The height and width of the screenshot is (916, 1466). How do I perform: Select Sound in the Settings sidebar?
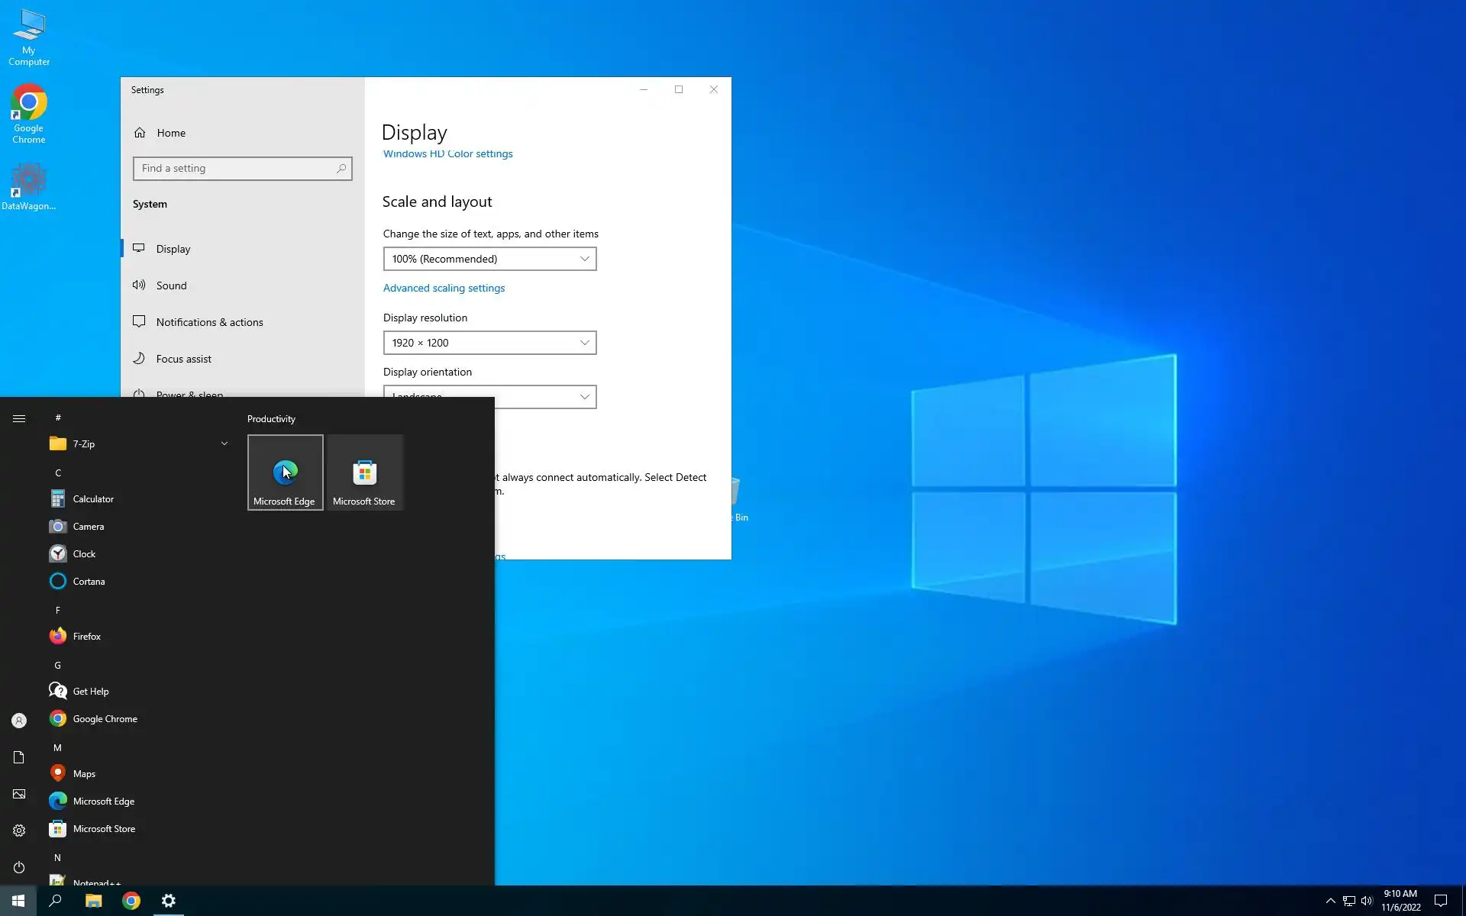point(171,285)
